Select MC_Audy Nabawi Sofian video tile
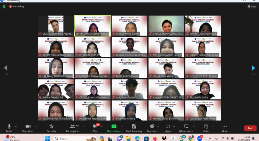Viewport: 259px width, 141px height. tap(166, 47)
